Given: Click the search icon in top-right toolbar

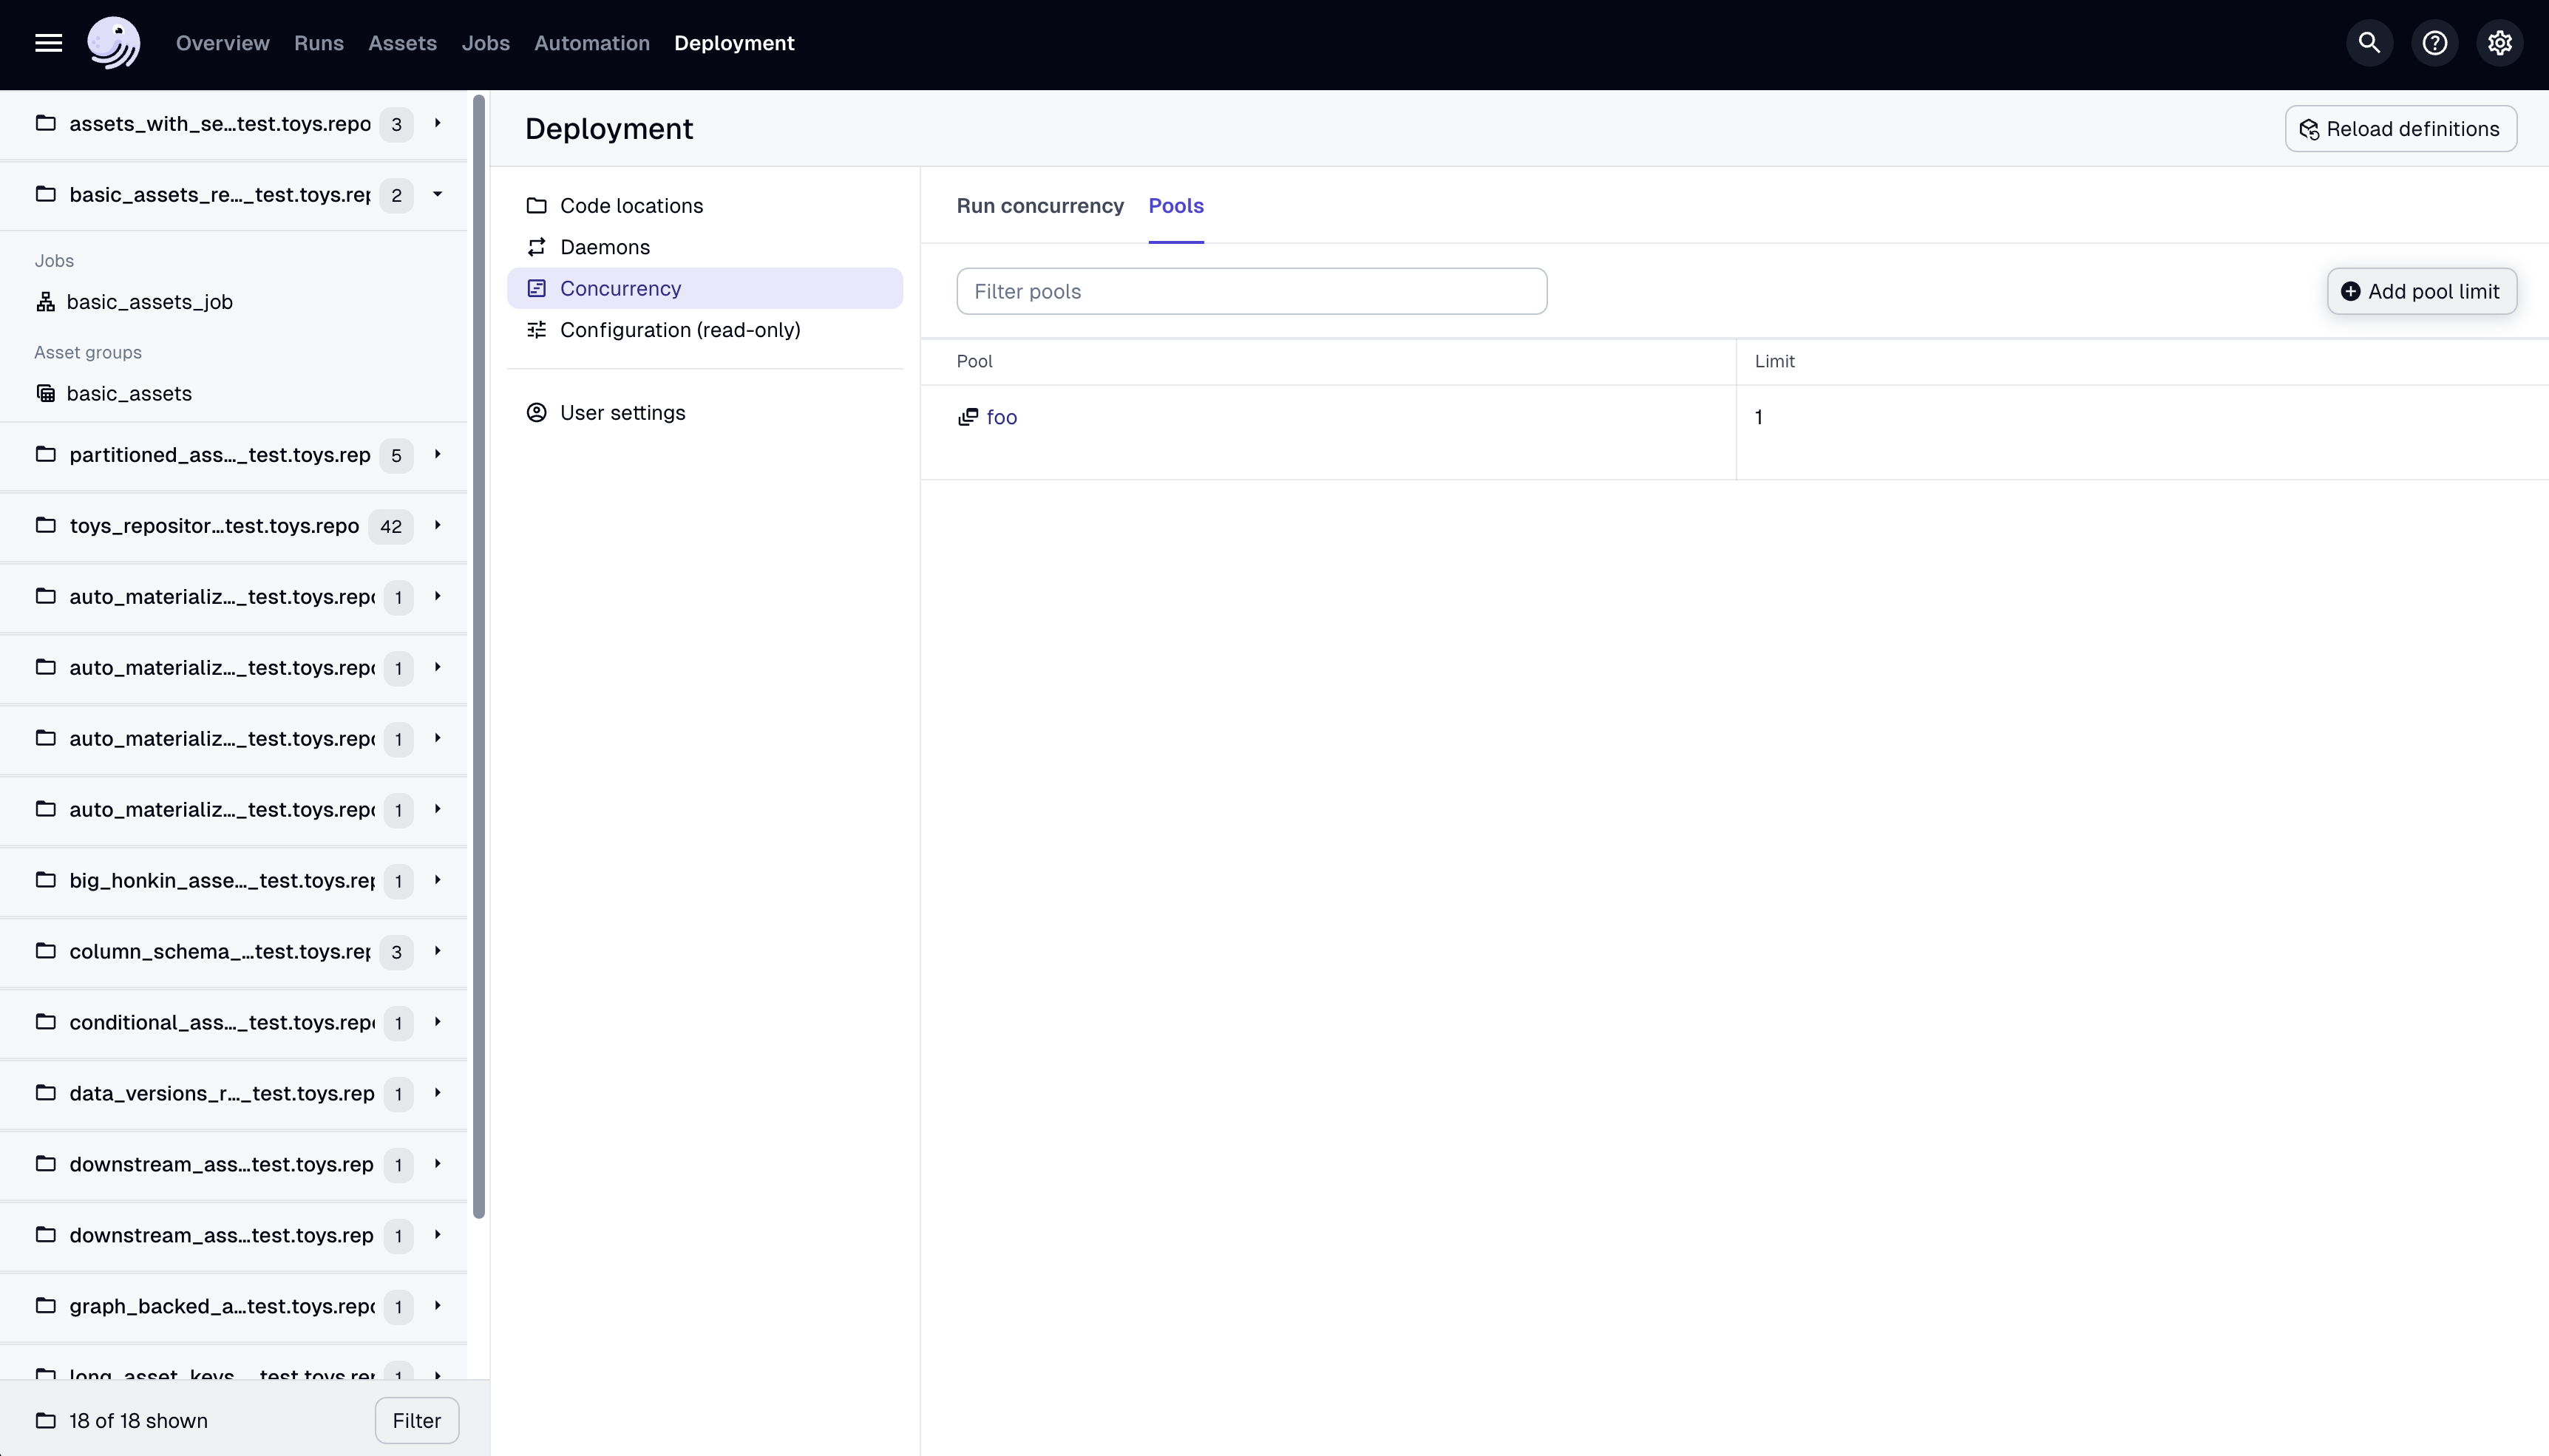Looking at the screenshot, I should click(2370, 42).
